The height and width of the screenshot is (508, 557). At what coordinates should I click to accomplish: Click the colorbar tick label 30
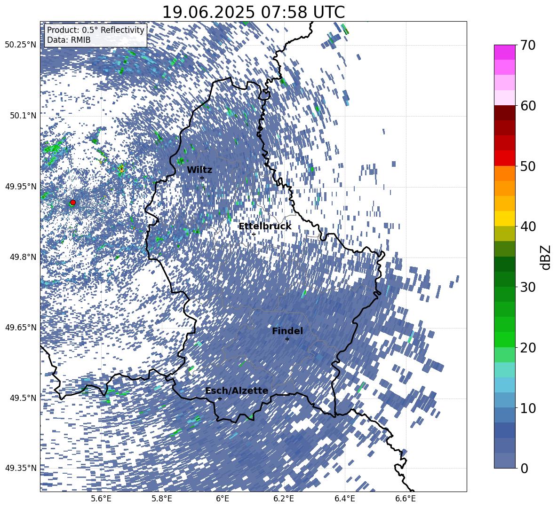(x=528, y=287)
